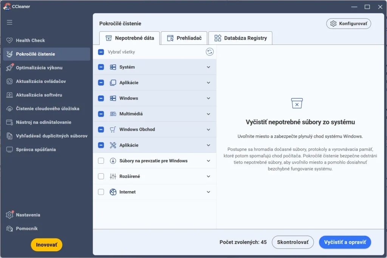Click the Internet globe icon
This screenshot has width=387, height=258.
(113, 192)
